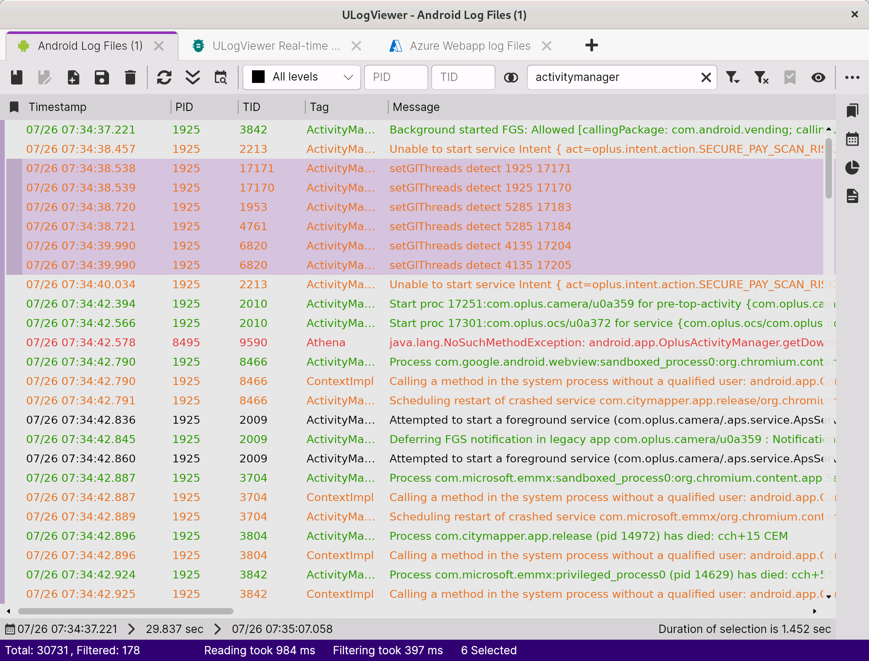Image resolution: width=869 pixels, height=661 pixels.
Task: Open timestamp search with the calendar toolbar icon
Action: point(220,77)
